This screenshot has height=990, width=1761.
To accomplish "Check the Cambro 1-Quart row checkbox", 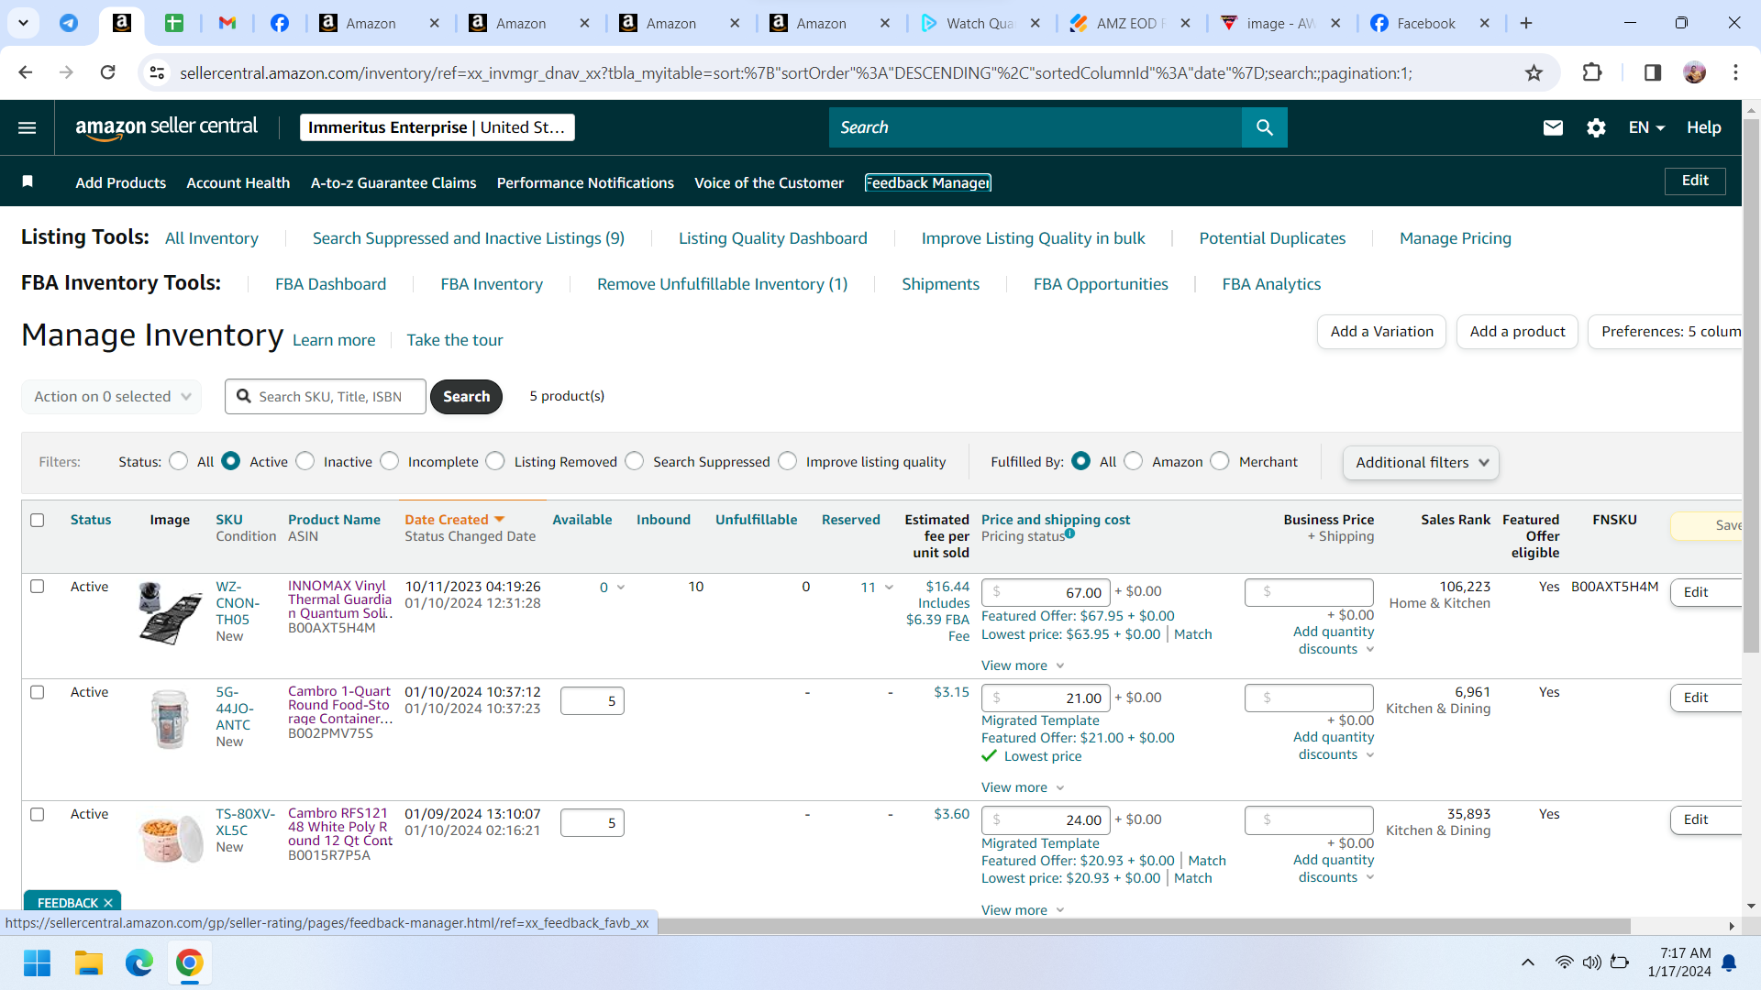I will click(x=38, y=692).
